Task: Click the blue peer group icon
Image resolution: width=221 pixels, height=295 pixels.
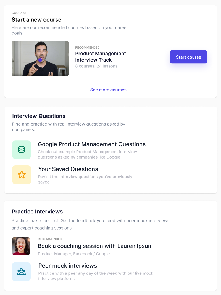Action: [x=21, y=272]
